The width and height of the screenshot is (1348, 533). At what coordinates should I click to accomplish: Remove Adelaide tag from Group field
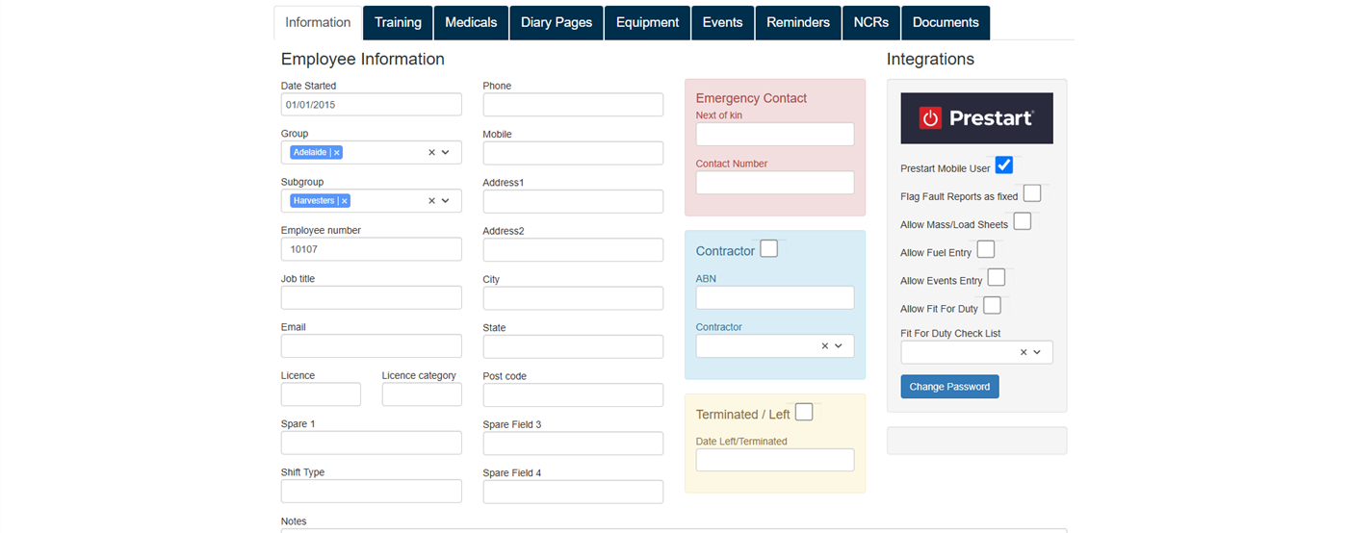(336, 153)
